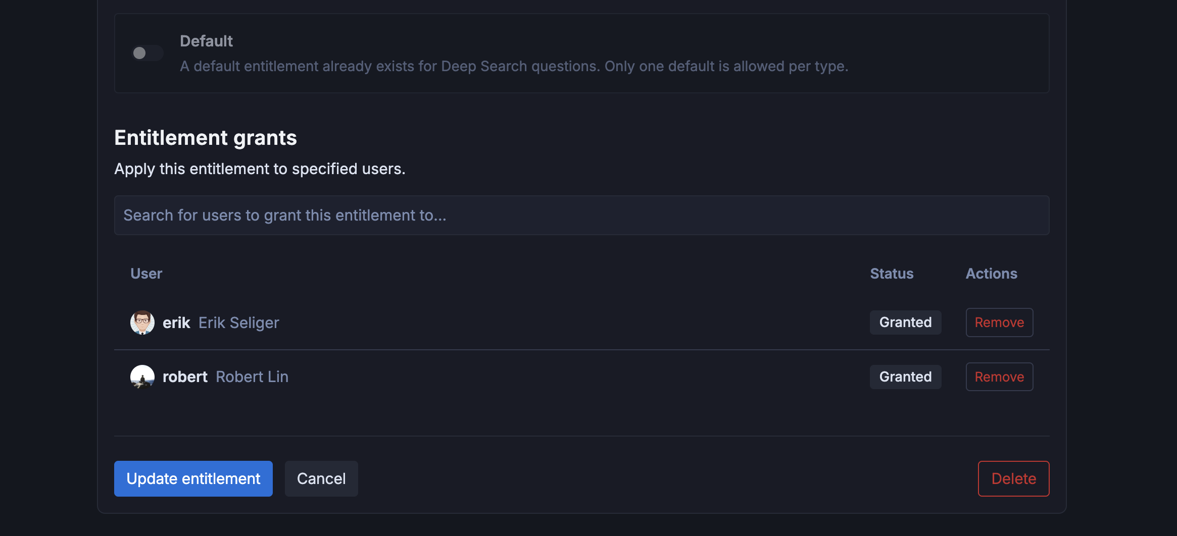Click robert's Granted status badge
1177x536 pixels.
click(905, 377)
